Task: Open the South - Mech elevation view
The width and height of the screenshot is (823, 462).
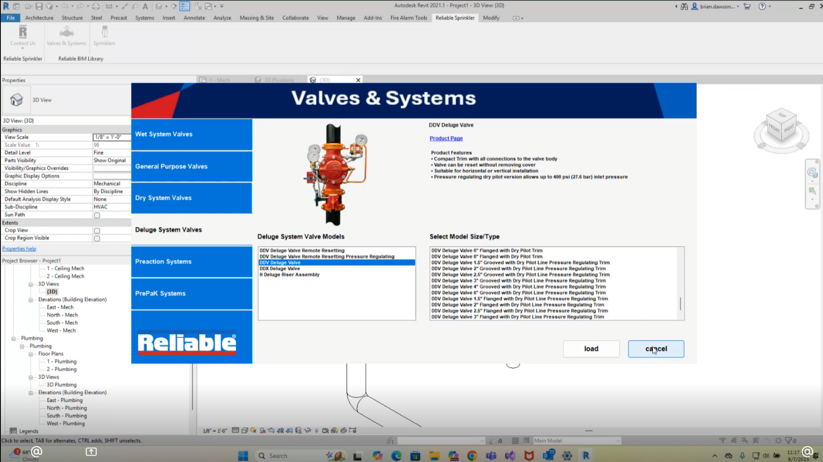Action: pos(62,323)
